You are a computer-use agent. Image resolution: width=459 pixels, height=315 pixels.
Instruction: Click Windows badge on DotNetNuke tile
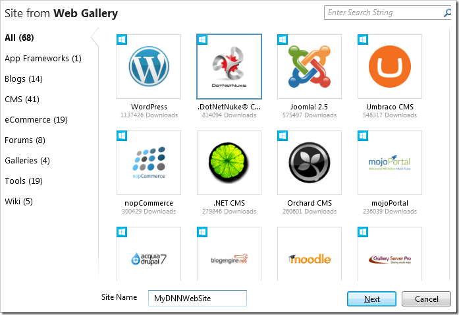(202, 40)
